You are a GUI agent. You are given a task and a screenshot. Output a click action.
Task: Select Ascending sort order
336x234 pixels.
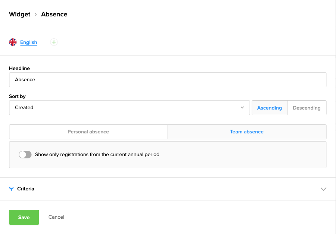pos(269,108)
